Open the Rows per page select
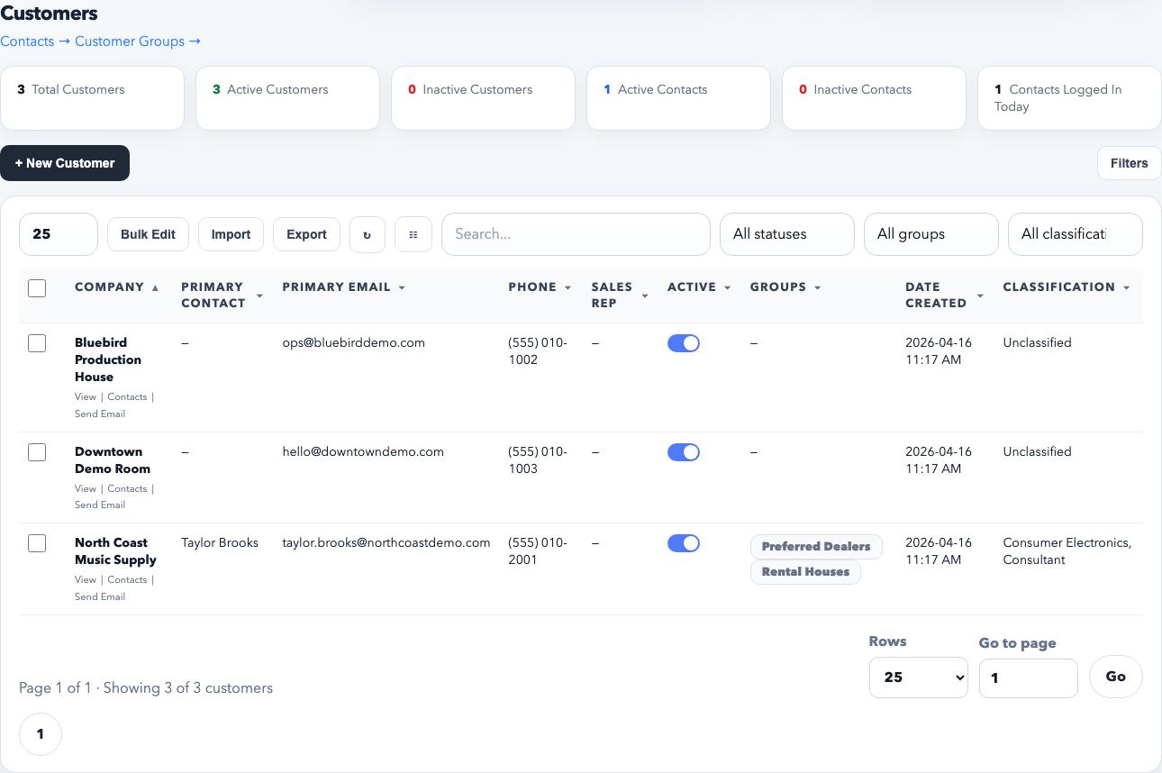The width and height of the screenshot is (1162, 773). [919, 678]
